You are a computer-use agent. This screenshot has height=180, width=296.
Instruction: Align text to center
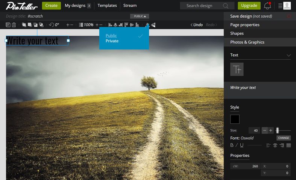pos(275,145)
